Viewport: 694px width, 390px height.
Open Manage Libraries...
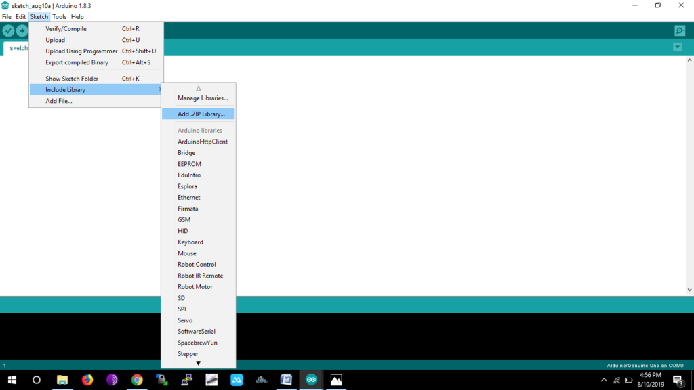pyautogui.click(x=199, y=97)
